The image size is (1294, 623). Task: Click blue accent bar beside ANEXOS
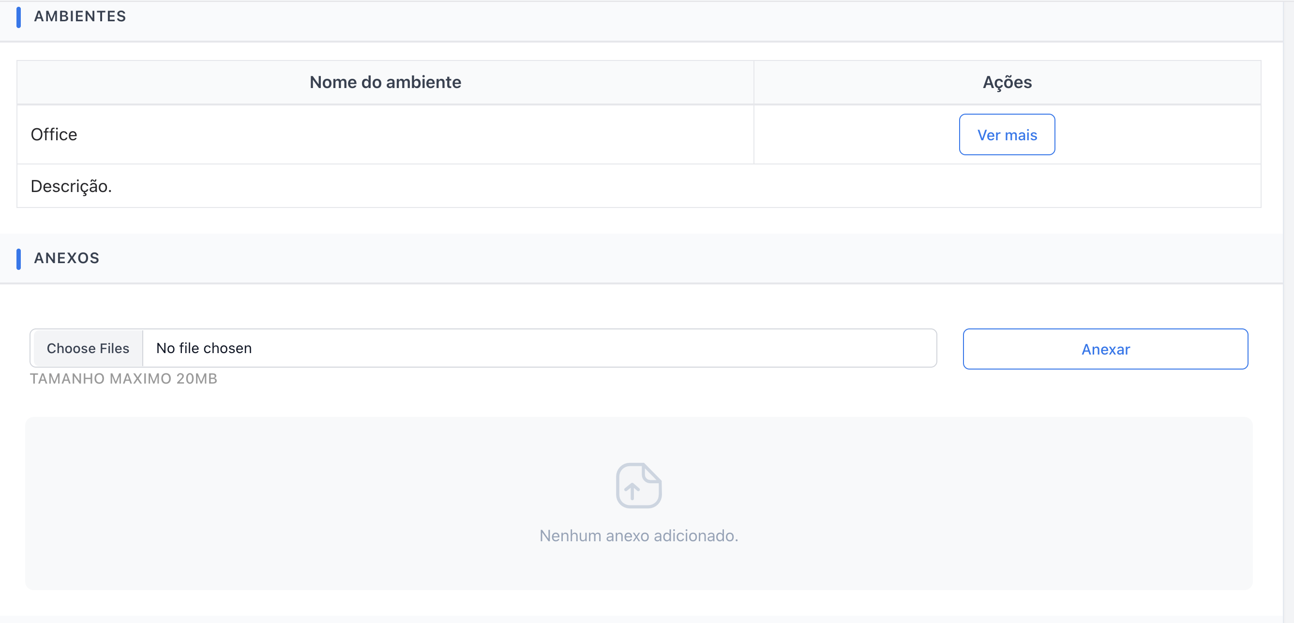[x=18, y=259]
